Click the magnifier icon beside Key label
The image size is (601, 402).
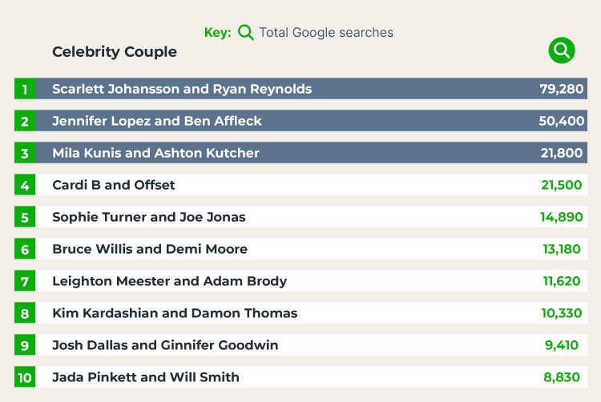coord(246,33)
